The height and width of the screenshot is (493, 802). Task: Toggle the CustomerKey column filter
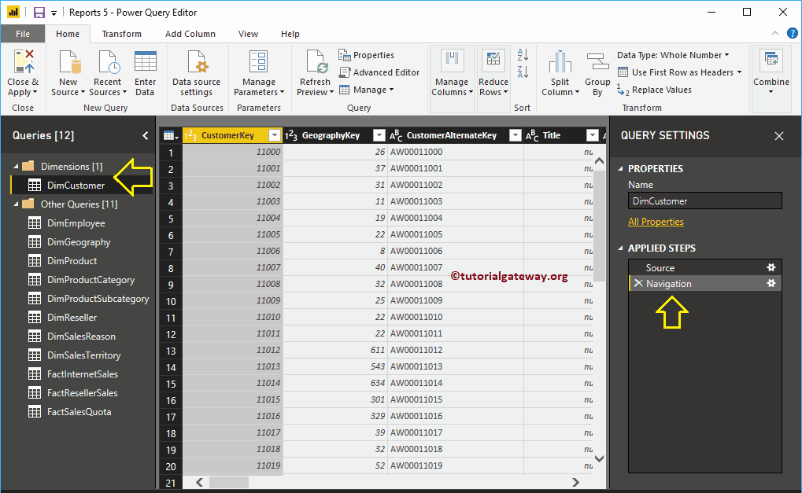[x=275, y=134]
